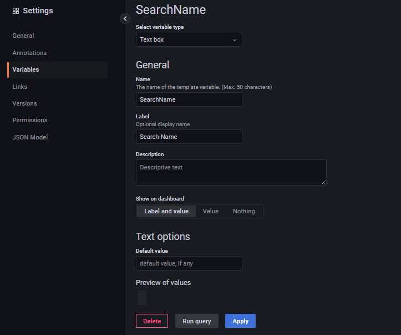Choose 'Value' for Show on dashboard
The image size is (401, 335).
point(211,211)
